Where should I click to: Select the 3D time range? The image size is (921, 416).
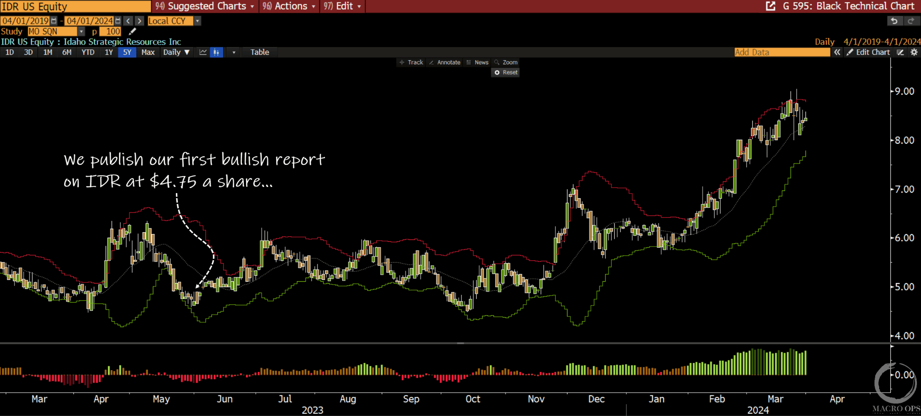pos(28,52)
